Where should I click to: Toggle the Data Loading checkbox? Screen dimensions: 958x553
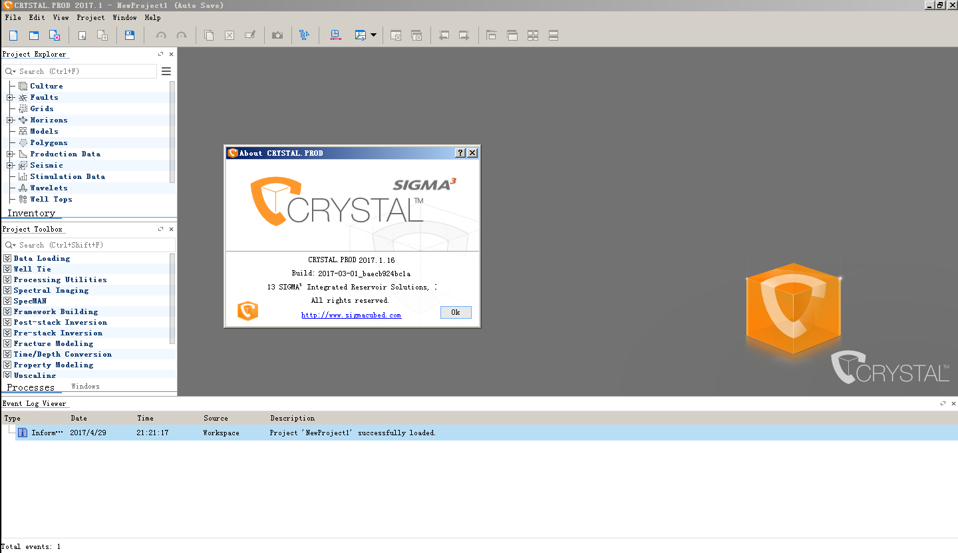(x=7, y=258)
